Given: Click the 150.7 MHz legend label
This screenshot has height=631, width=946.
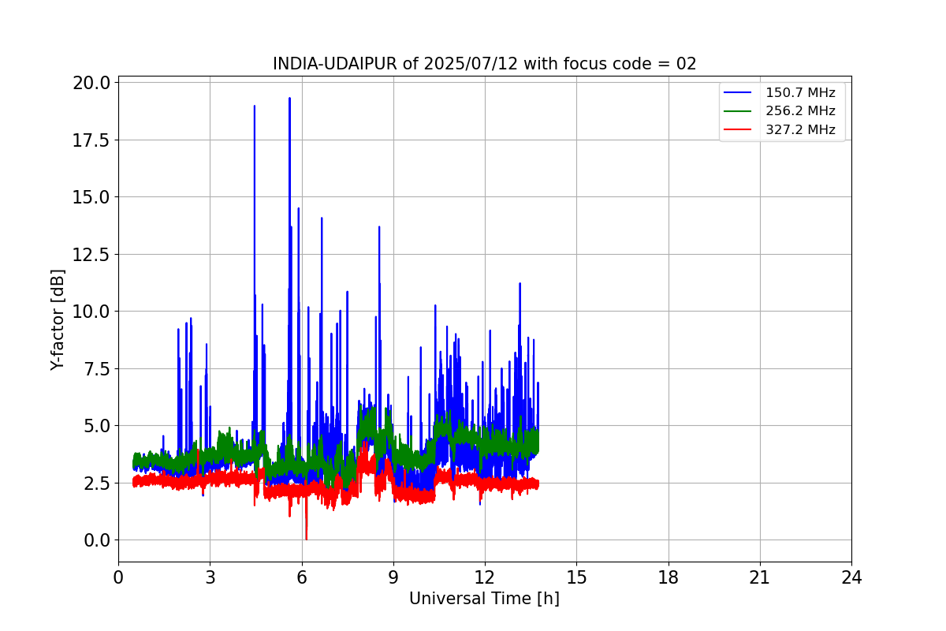Looking at the screenshot, I should coord(800,92).
